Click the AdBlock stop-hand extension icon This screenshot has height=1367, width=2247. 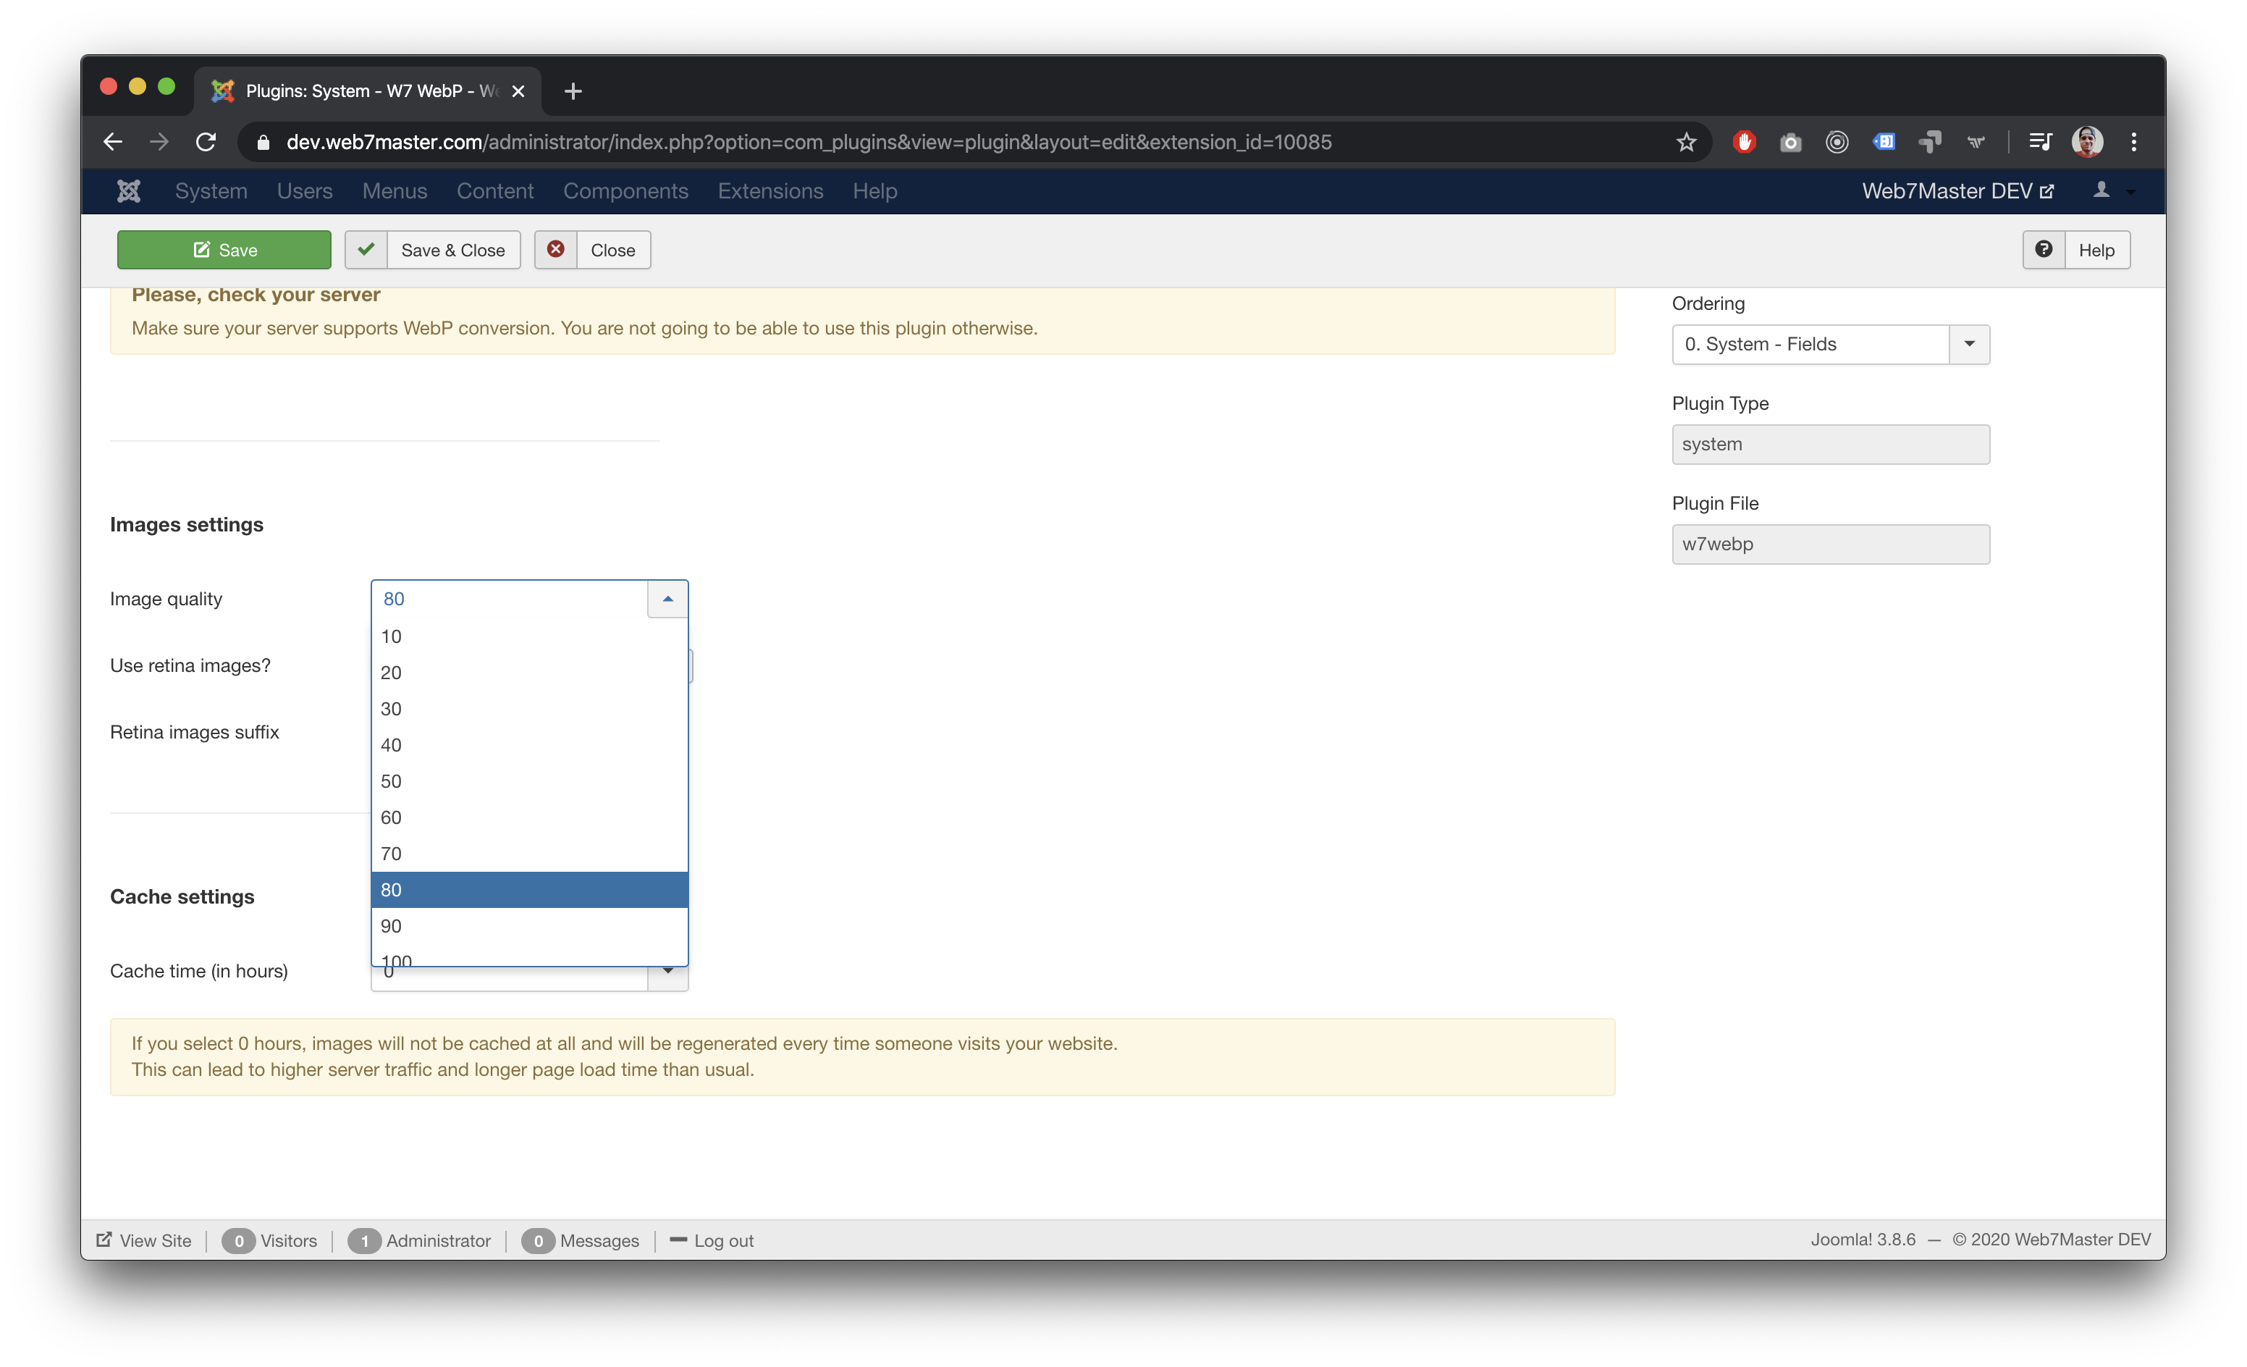(x=1745, y=141)
